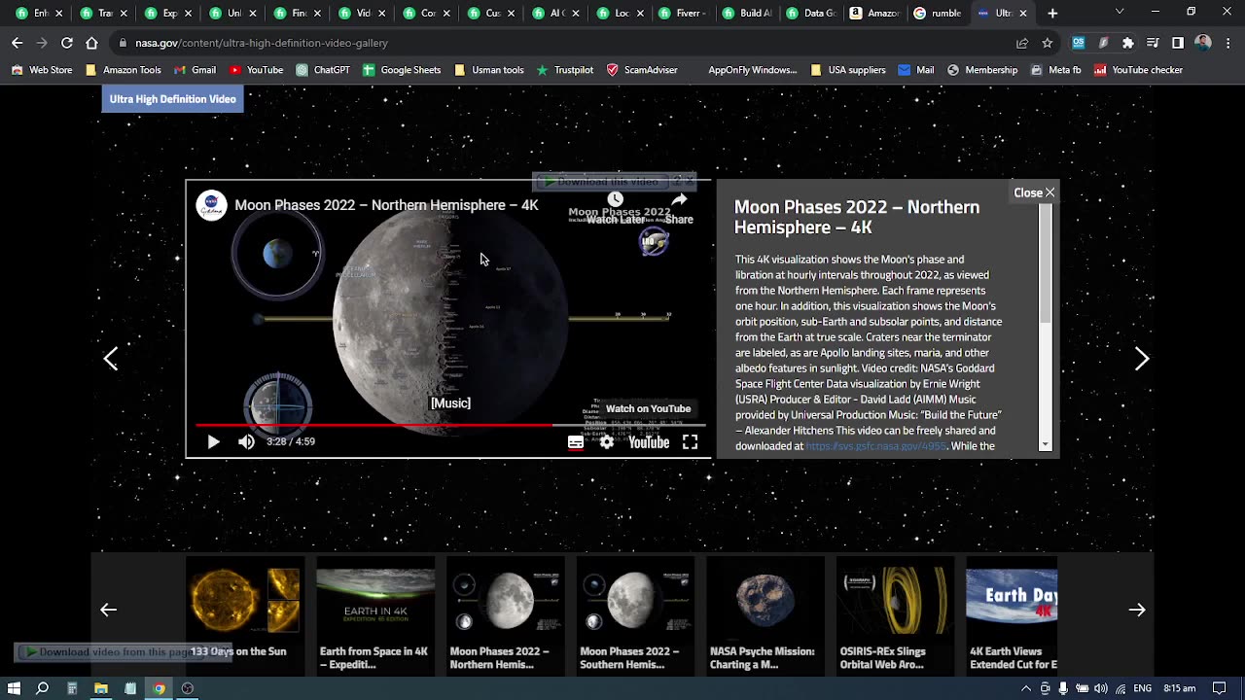Open the Usman tools bookmark folder
The image size is (1245, 700).
coord(489,70)
